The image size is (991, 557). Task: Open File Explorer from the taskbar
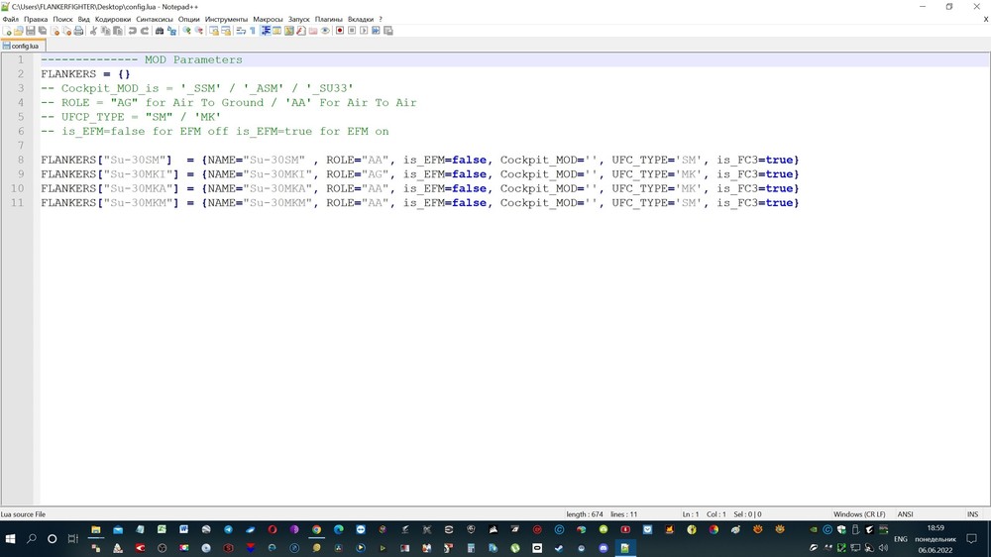coord(96,530)
